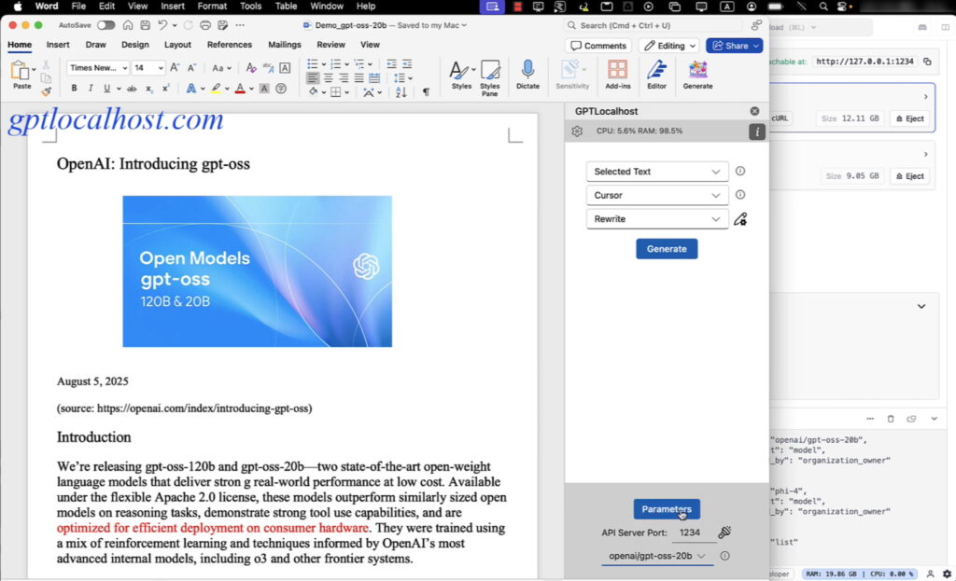The height and width of the screenshot is (581, 956).
Task: Open the prompt editor pen icon beside Rewrite
Action: (x=740, y=219)
